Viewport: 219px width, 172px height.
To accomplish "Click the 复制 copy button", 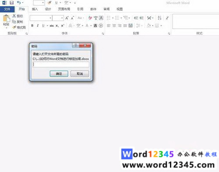I will point(18,22).
